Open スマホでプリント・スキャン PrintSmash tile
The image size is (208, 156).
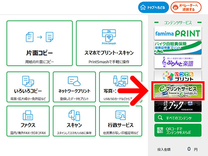pos(109,43)
